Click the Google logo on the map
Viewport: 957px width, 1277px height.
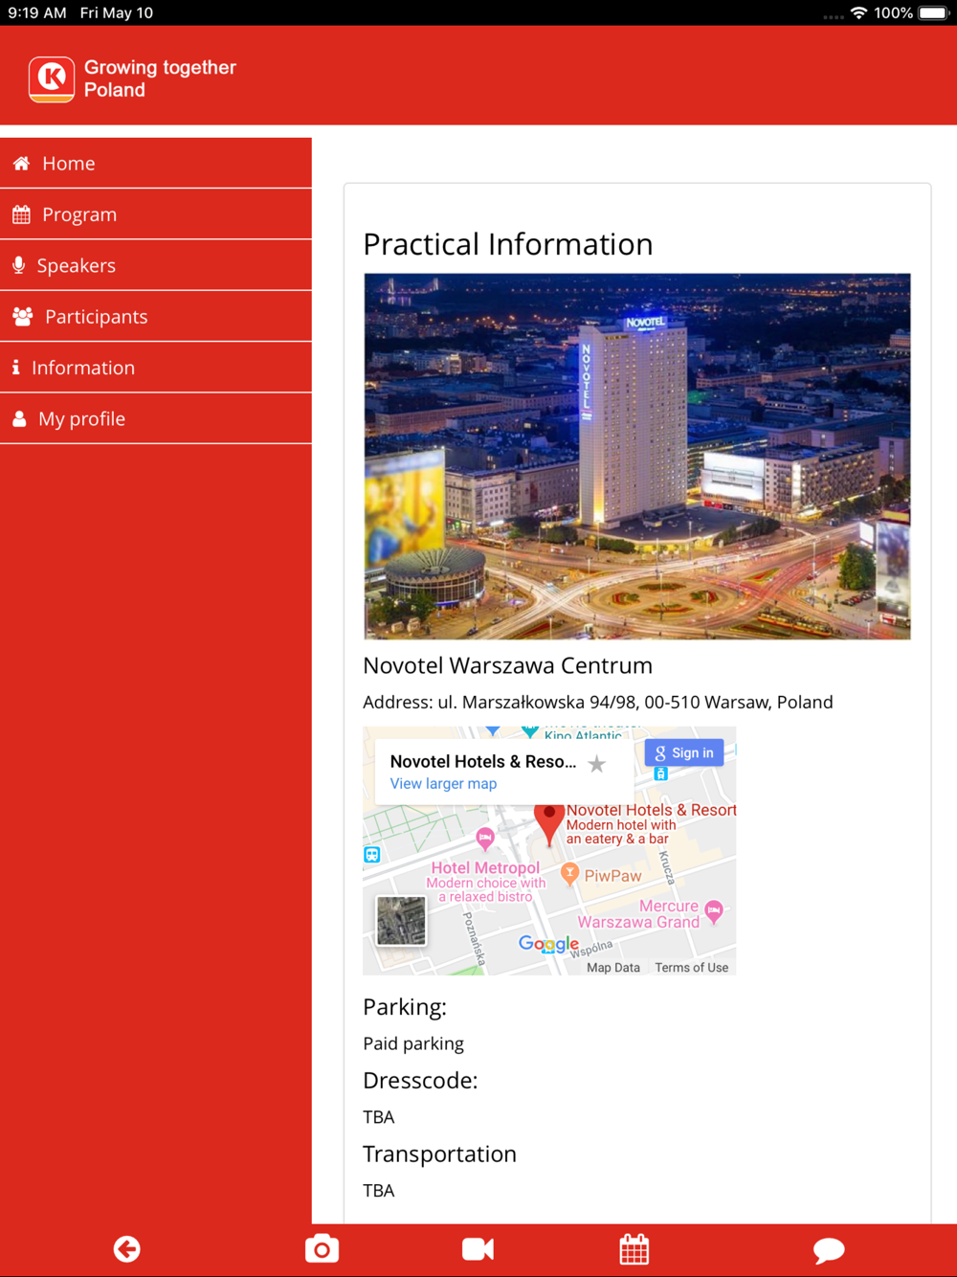pyautogui.click(x=548, y=944)
